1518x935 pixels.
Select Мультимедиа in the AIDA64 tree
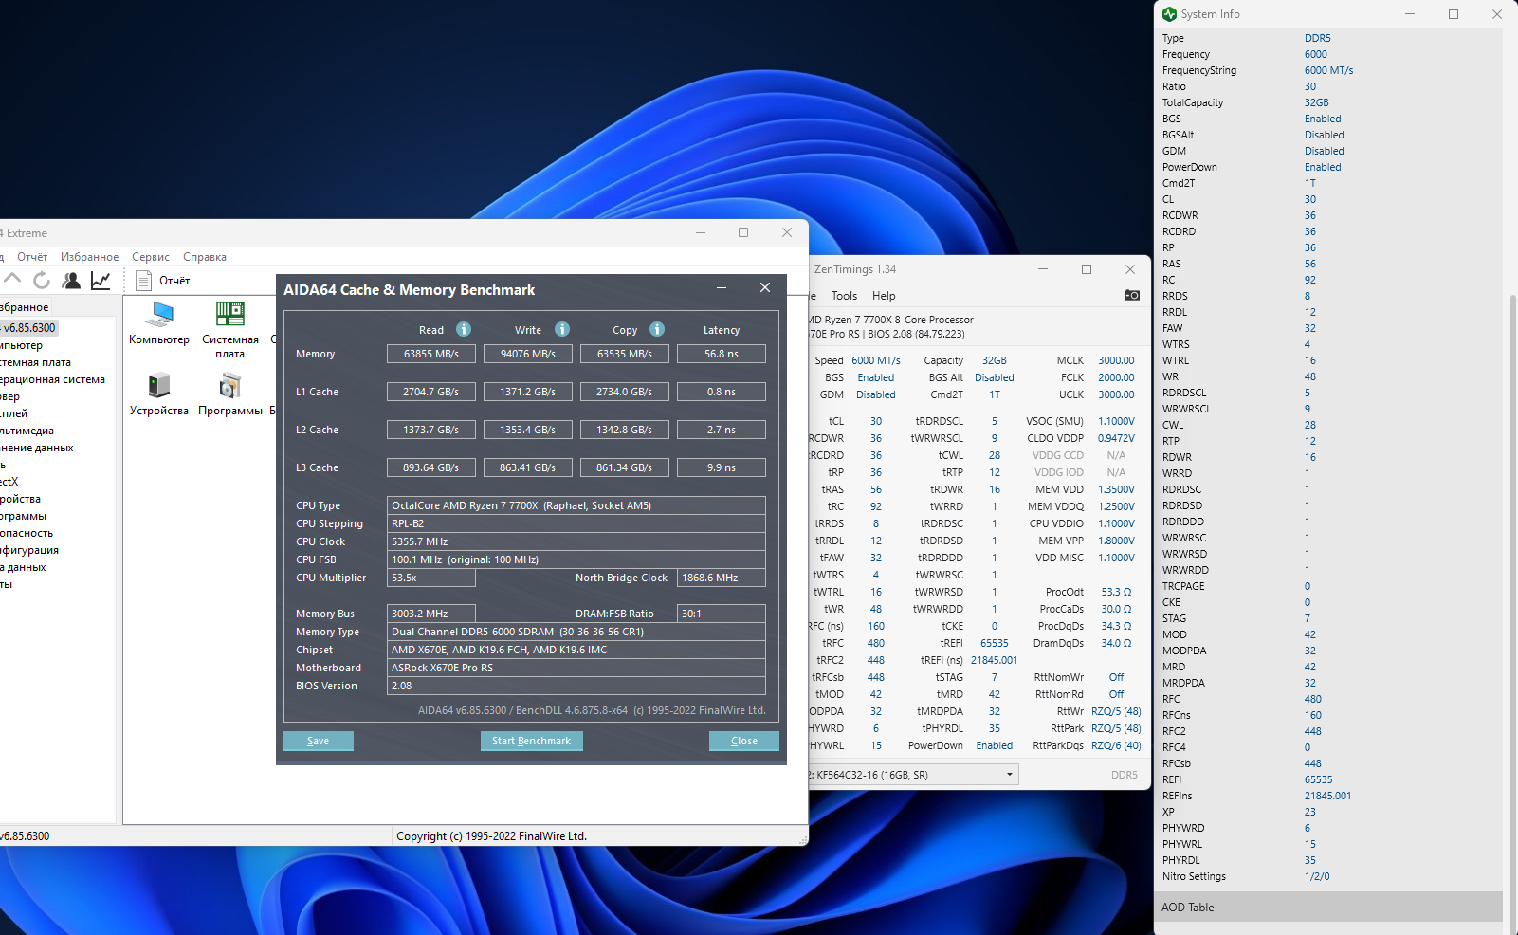[x=27, y=431]
